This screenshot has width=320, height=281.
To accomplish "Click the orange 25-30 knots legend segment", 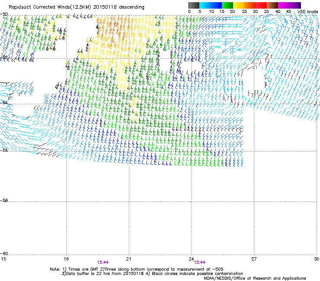I will click(250, 5).
